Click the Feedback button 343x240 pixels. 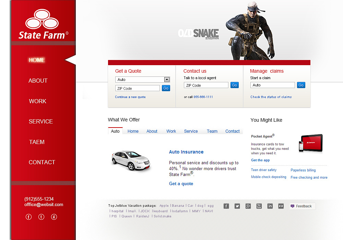coord(302,206)
